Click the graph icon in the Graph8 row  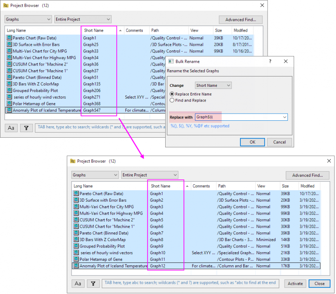click(x=76, y=240)
